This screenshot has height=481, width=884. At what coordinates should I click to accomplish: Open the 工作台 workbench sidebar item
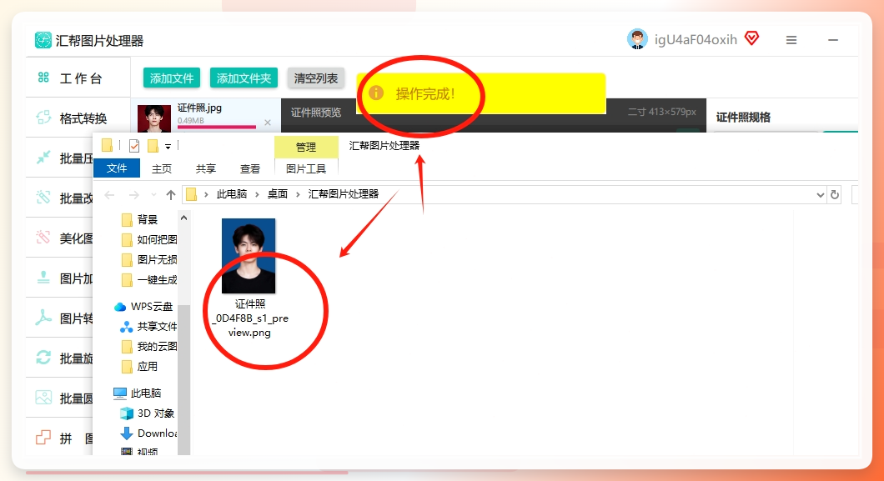pos(78,78)
